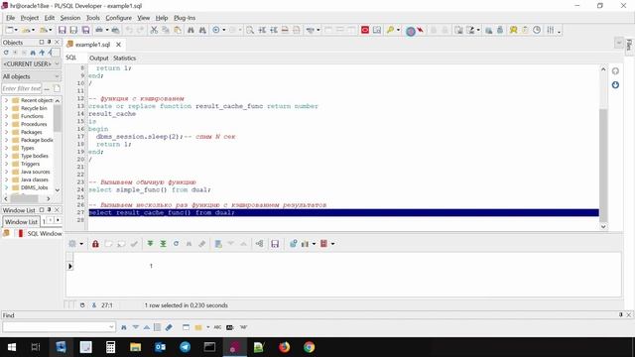Click the blue down arrow beside editor

coord(615,85)
